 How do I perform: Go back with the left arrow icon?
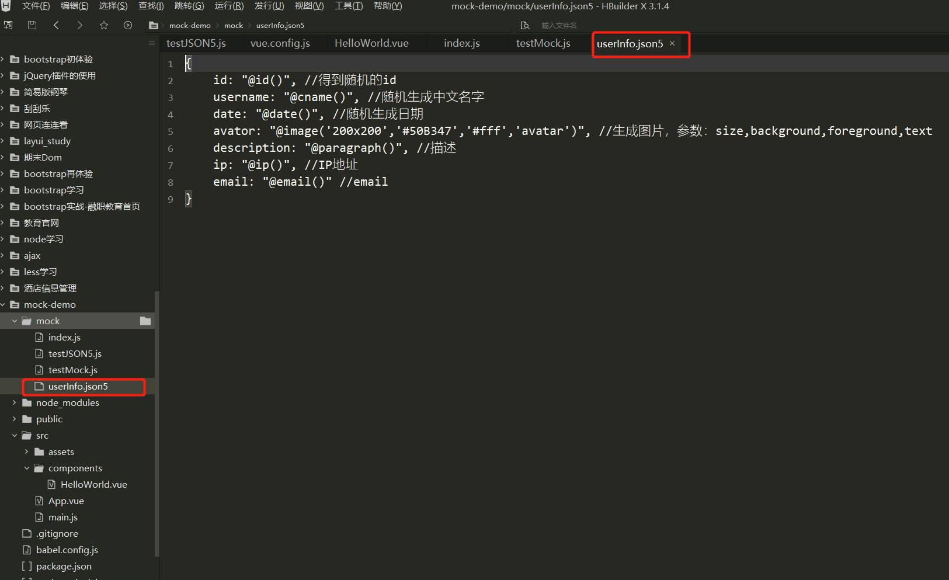(56, 25)
